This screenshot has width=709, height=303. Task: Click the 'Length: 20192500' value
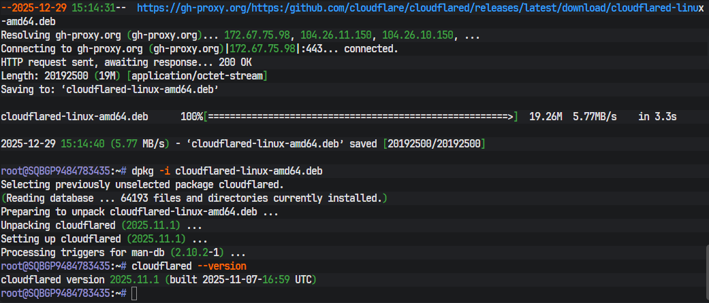coord(45,76)
